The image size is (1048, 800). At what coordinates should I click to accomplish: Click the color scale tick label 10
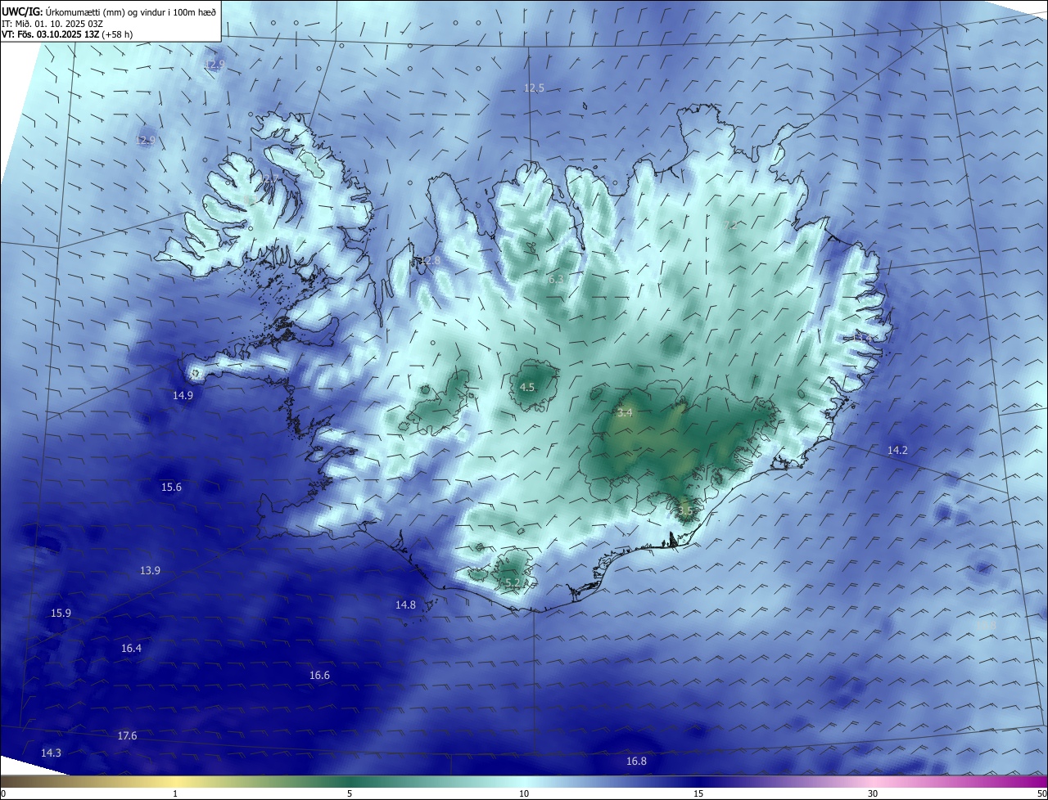(524, 793)
